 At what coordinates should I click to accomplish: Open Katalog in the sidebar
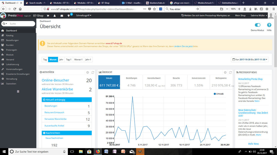click(18, 35)
